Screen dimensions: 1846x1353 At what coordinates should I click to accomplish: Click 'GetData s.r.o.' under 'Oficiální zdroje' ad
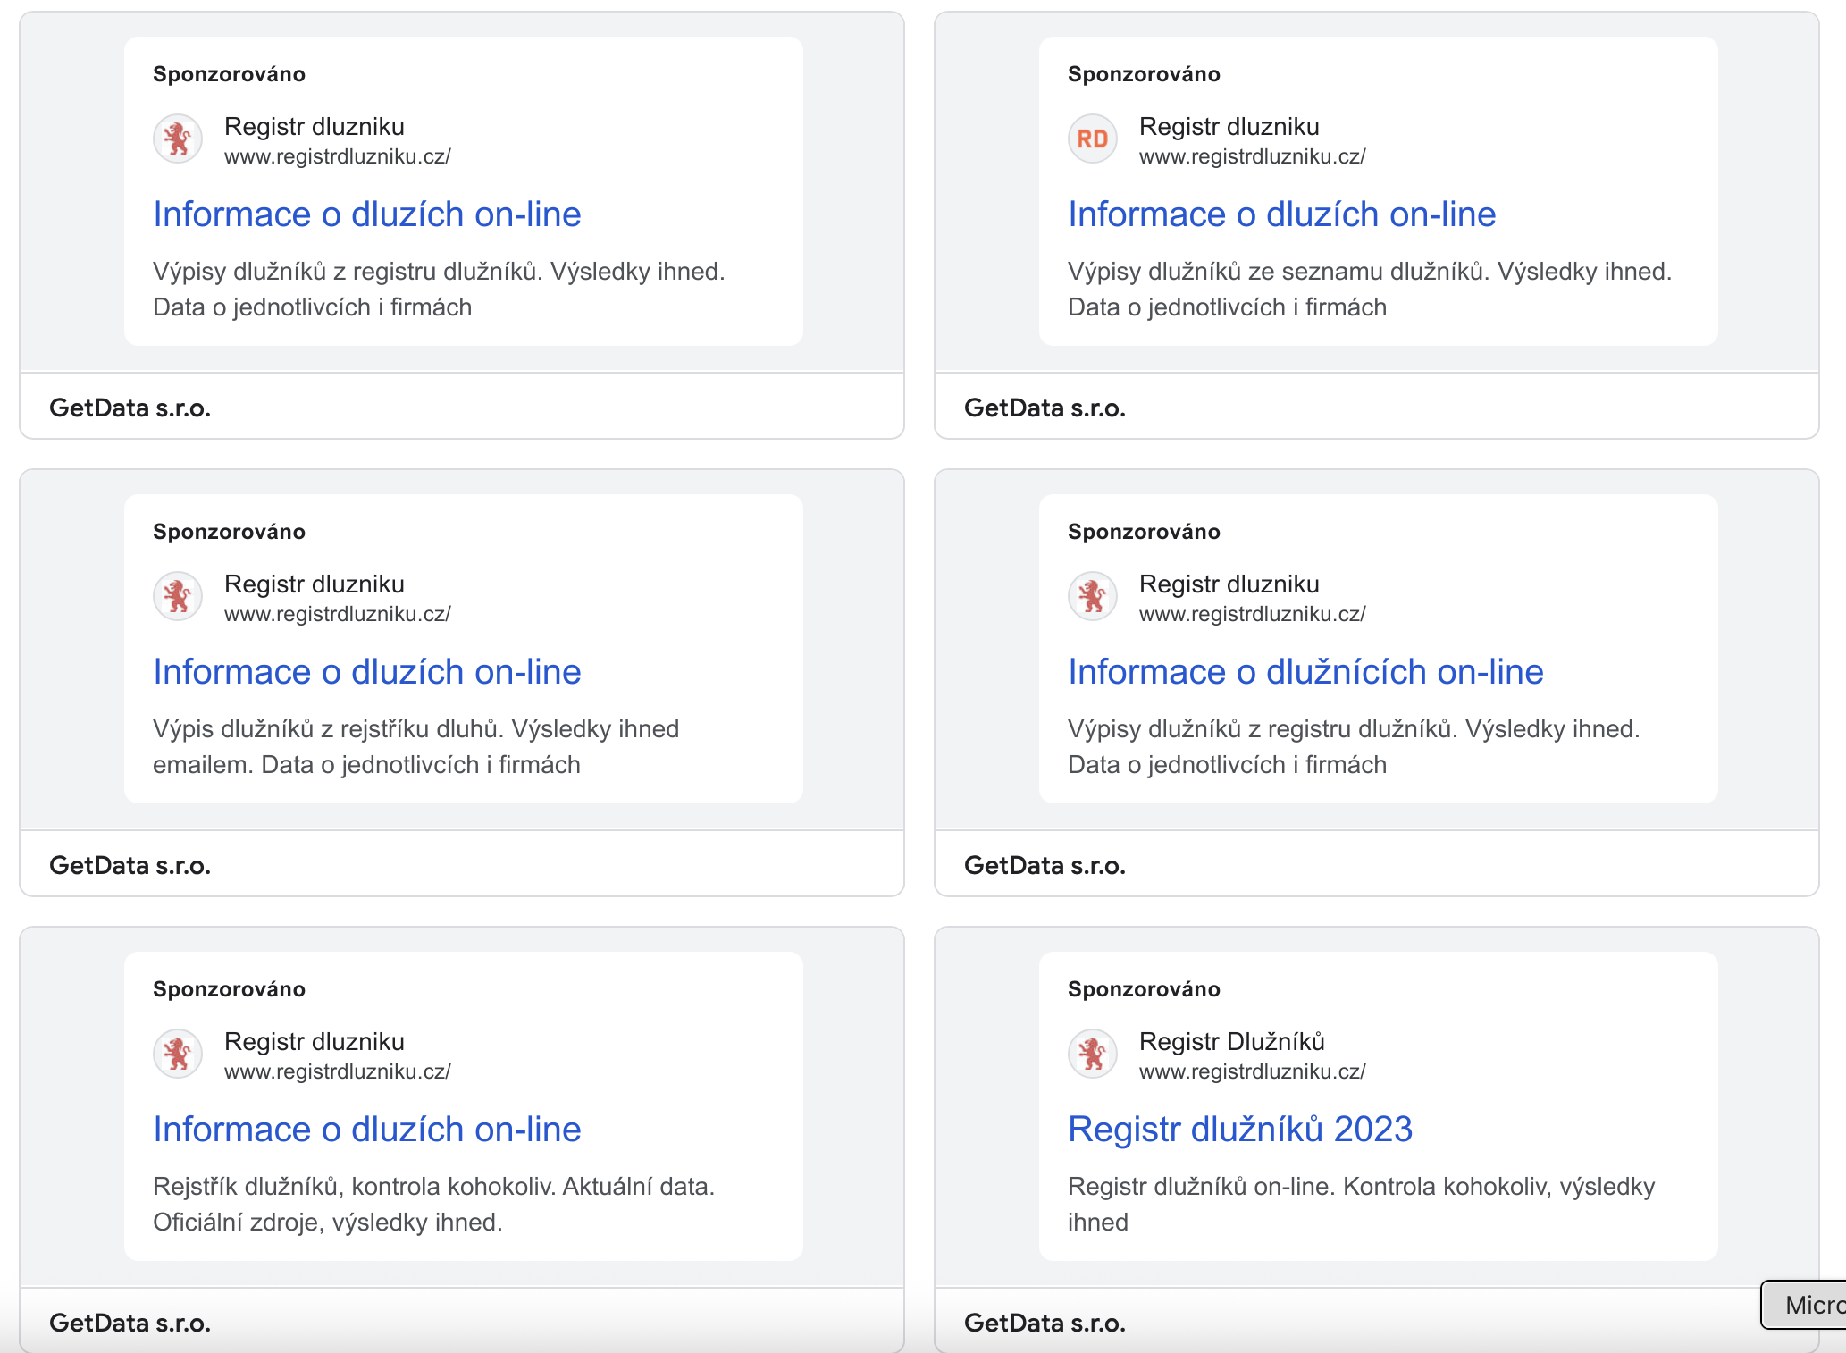[x=130, y=1323]
